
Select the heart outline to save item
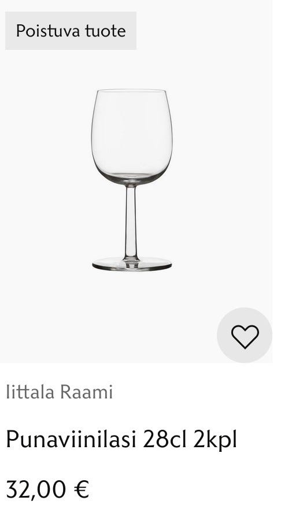click(245, 336)
